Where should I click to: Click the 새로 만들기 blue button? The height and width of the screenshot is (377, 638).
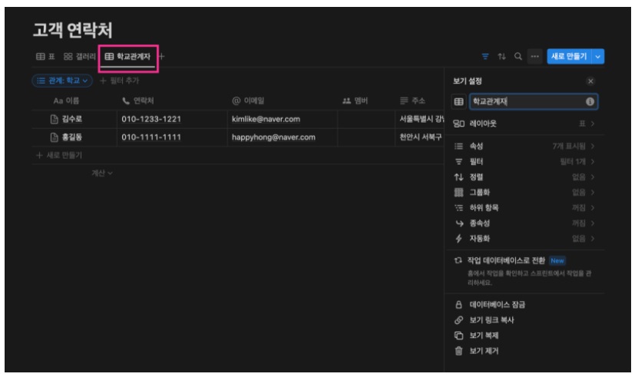click(x=569, y=57)
